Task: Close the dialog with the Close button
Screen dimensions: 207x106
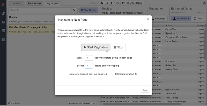Action: pos(145,90)
